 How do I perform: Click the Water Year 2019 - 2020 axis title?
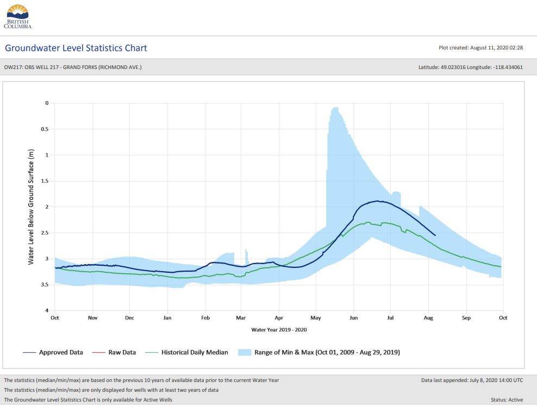pyautogui.click(x=279, y=329)
